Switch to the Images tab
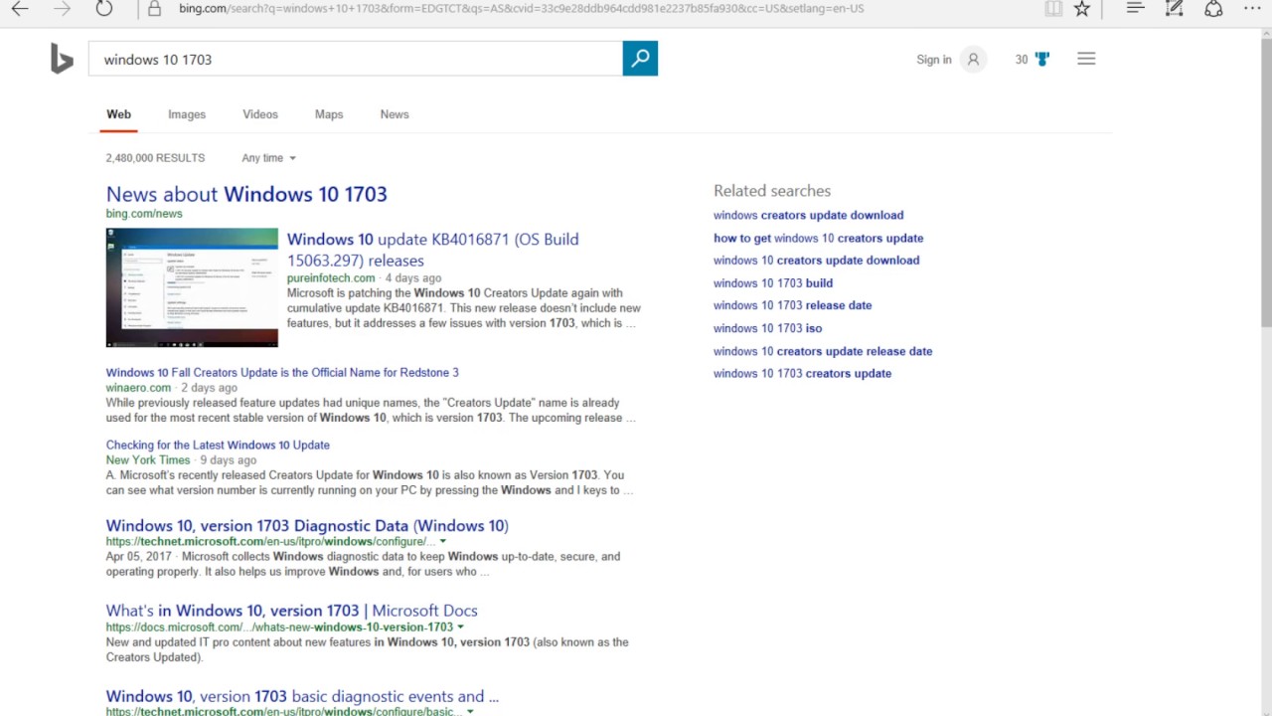 pyautogui.click(x=187, y=114)
